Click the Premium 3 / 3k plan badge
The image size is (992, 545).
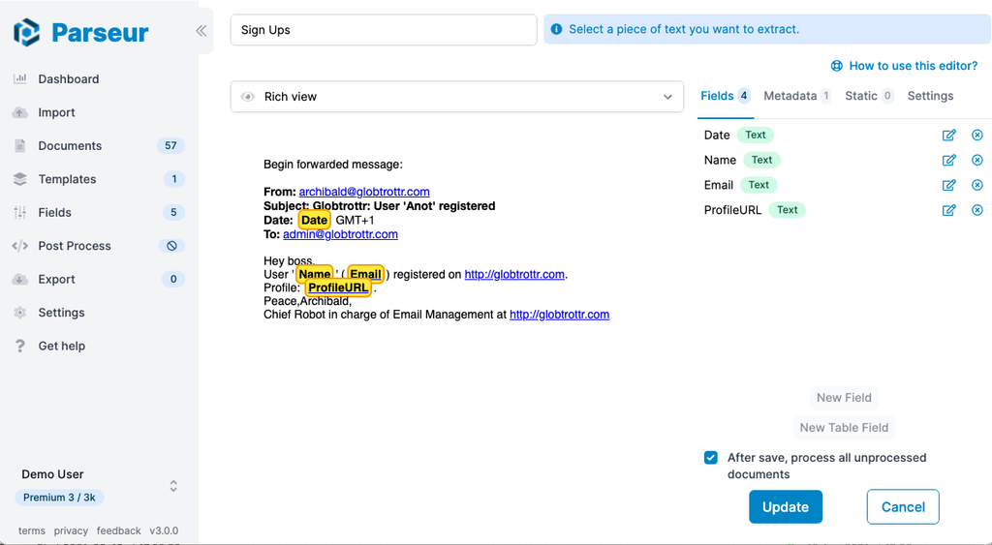tap(59, 498)
